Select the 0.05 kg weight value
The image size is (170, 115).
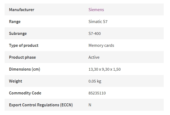[x=95, y=81]
